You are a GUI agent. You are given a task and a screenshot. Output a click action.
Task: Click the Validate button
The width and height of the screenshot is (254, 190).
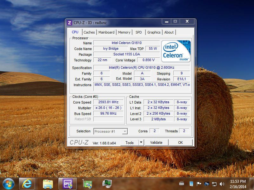tap(156, 143)
